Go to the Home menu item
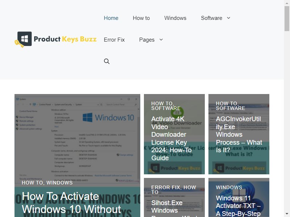 click(111, 18)
